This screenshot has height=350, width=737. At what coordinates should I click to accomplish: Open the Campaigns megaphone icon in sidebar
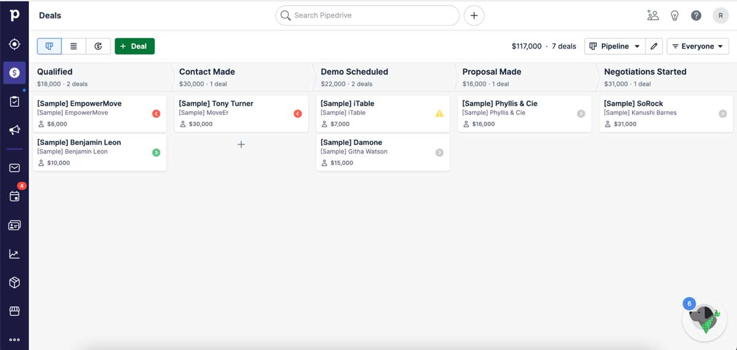point(14,130)
